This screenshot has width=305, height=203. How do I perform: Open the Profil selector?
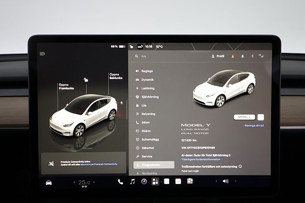tap(218, 56)
